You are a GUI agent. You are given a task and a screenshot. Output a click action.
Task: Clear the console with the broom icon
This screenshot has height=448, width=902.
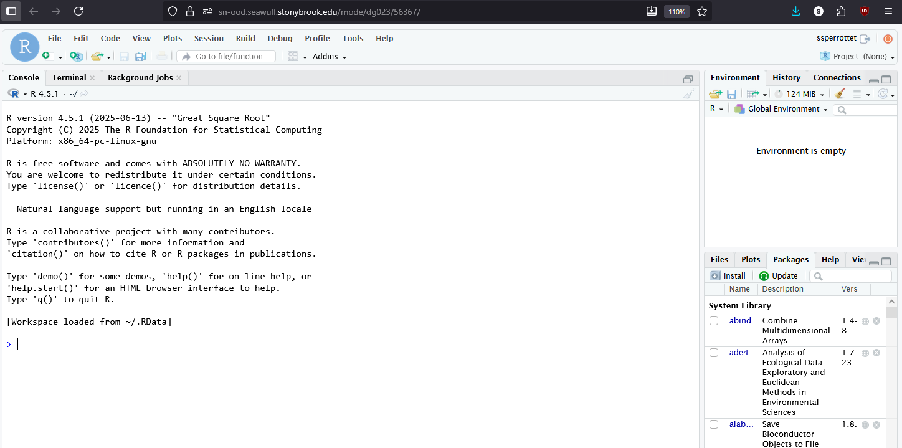click(x=689, y=93)
